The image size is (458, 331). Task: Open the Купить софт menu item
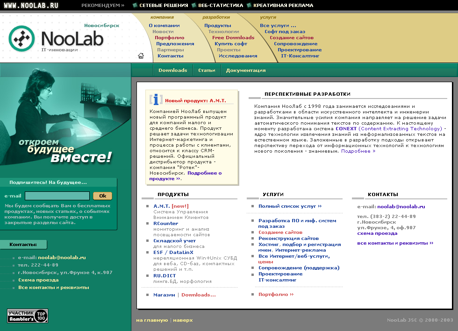click(x=231, y=43)
